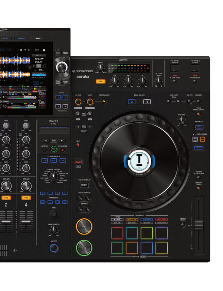Viewport: 223px width, 291px height.
Task: Click the DELETE cue/loop button
Action: [189, 102]
